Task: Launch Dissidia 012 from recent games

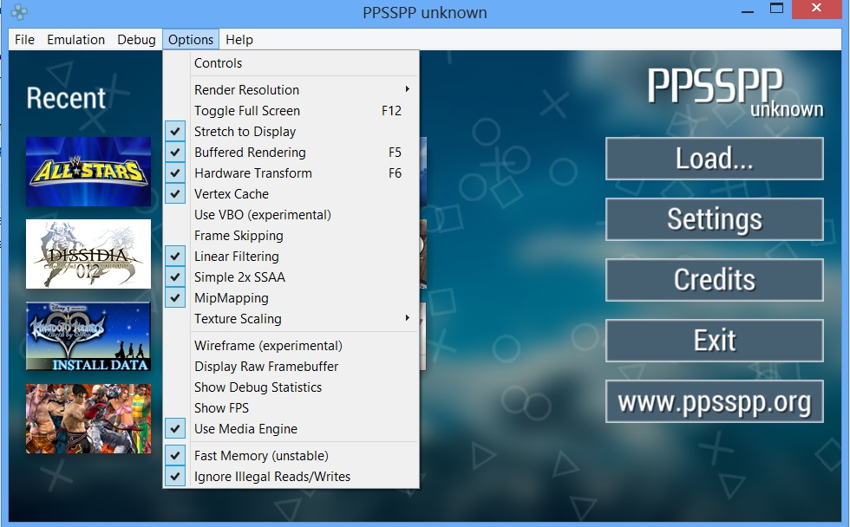Action: [x=88, y=254]
